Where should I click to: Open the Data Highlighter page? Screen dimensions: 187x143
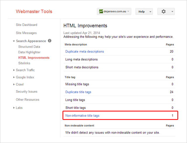pos(29,52)
